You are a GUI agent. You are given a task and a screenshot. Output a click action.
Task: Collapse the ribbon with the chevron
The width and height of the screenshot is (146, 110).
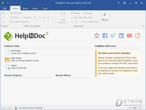coord(143,26)
